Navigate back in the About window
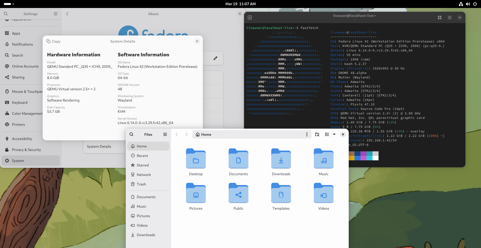 pos(67,14)
